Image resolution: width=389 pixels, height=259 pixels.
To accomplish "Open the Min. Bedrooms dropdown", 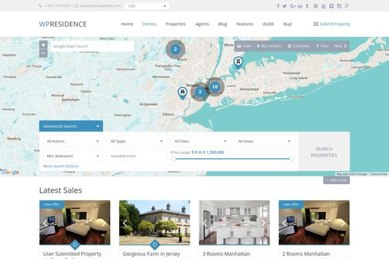I will (73, 156).
